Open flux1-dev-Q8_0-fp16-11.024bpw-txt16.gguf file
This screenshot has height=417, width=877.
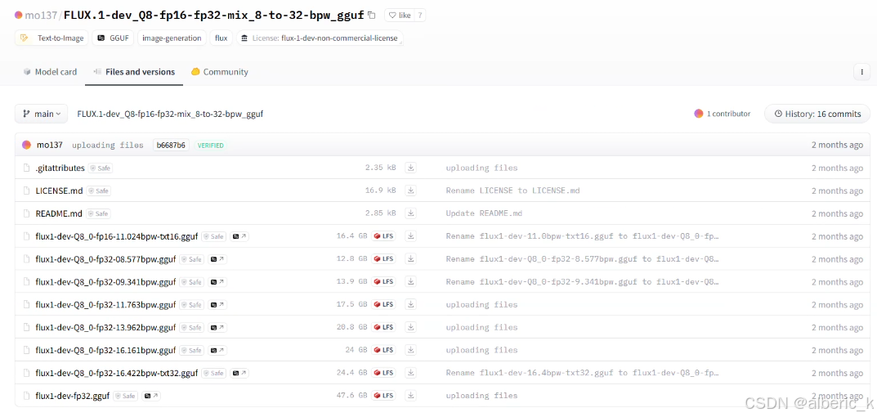(116, 236)
